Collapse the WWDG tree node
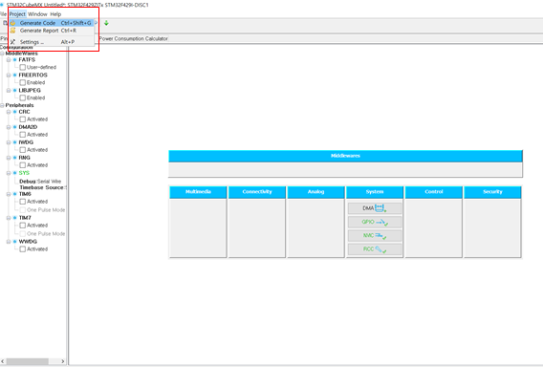 point(9,241)
